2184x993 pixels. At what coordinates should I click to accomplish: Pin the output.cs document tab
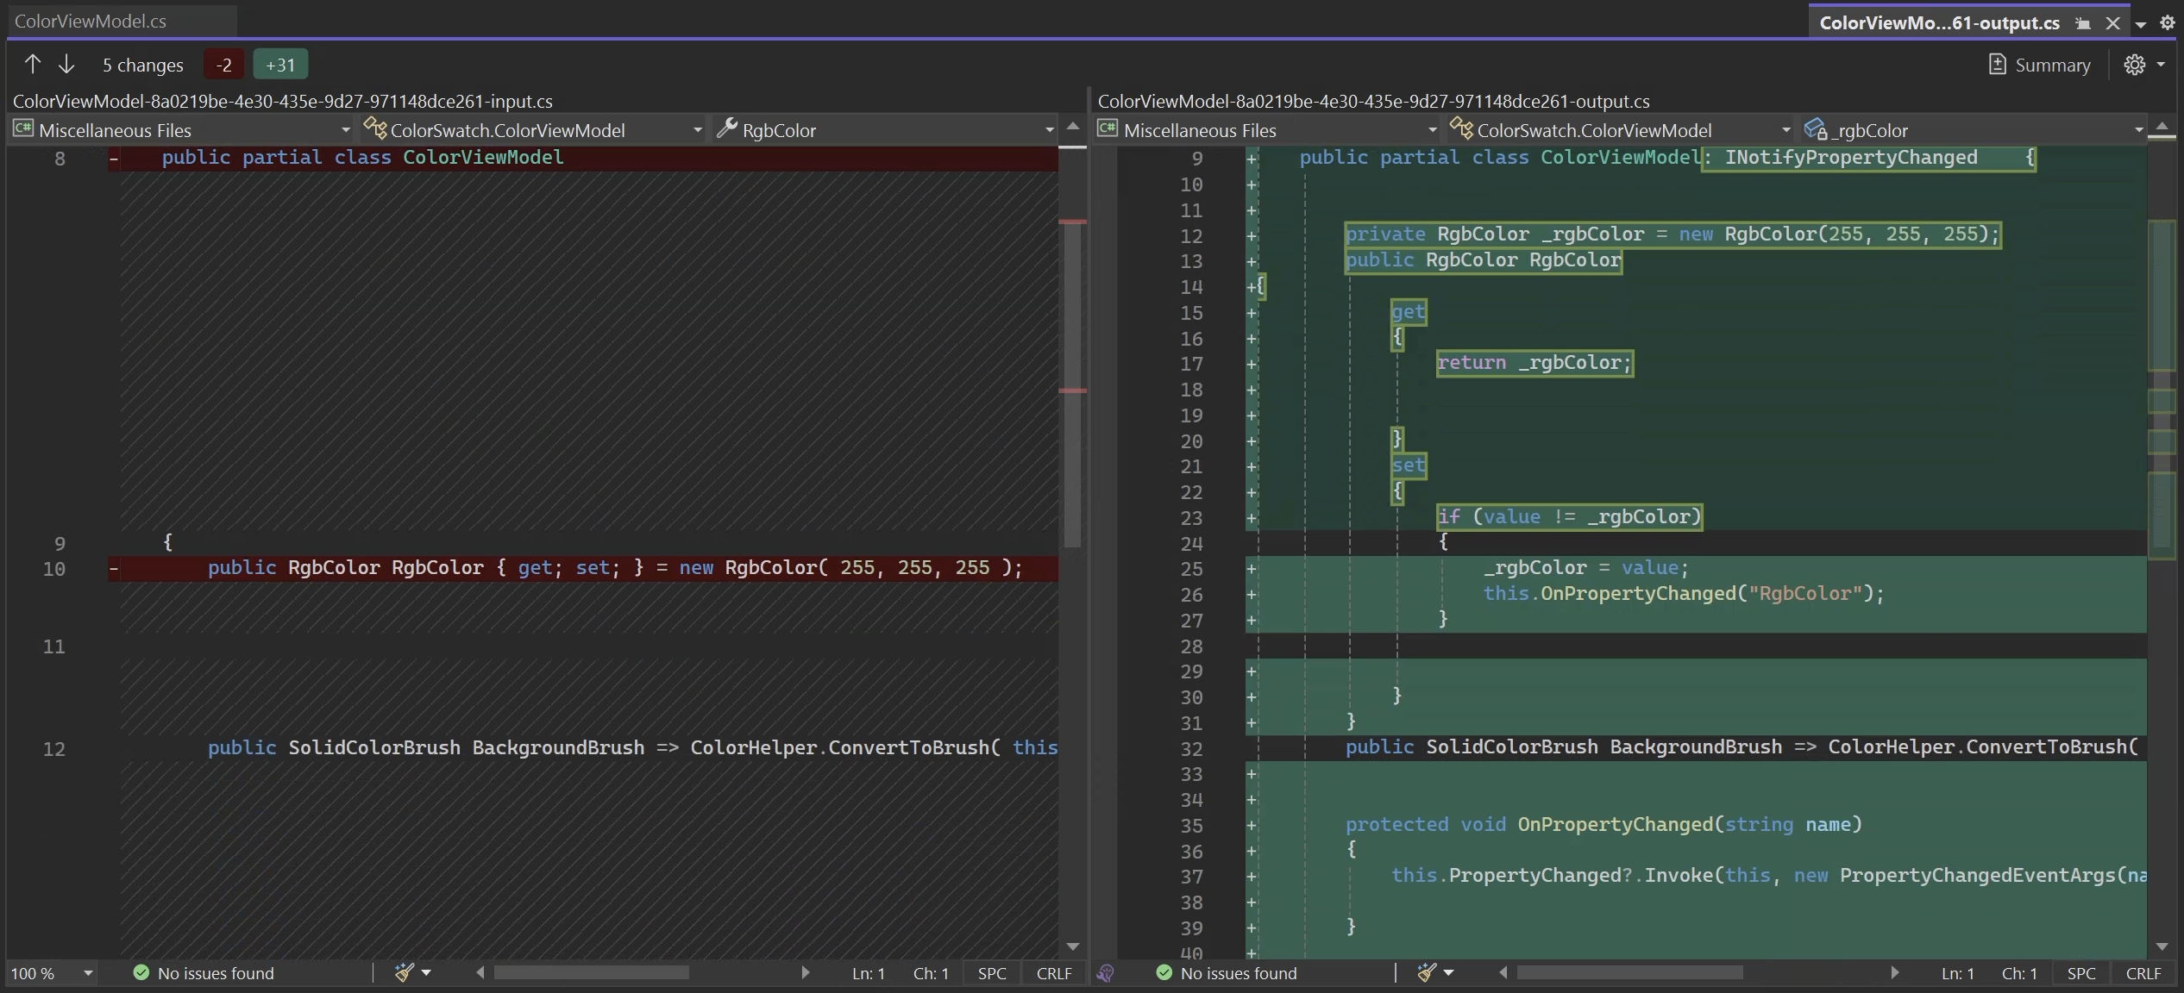(2083, 23)
